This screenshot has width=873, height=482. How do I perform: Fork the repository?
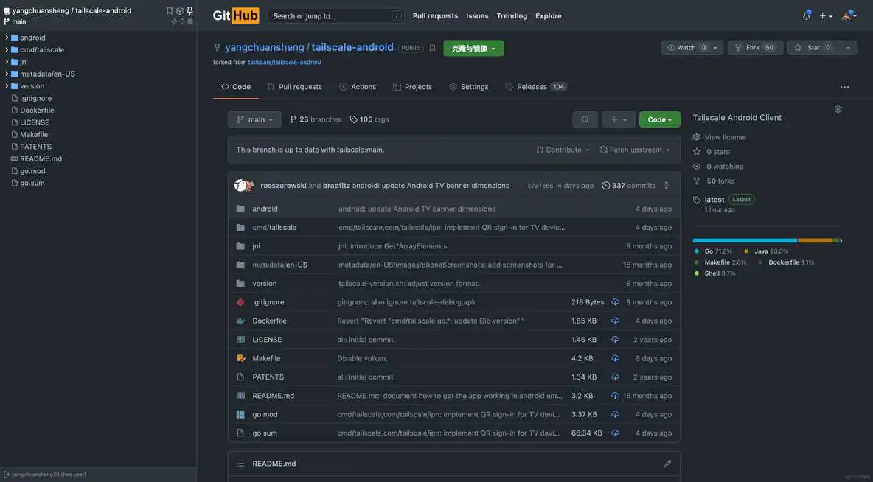pyautogui.click(x=756, y=48)
